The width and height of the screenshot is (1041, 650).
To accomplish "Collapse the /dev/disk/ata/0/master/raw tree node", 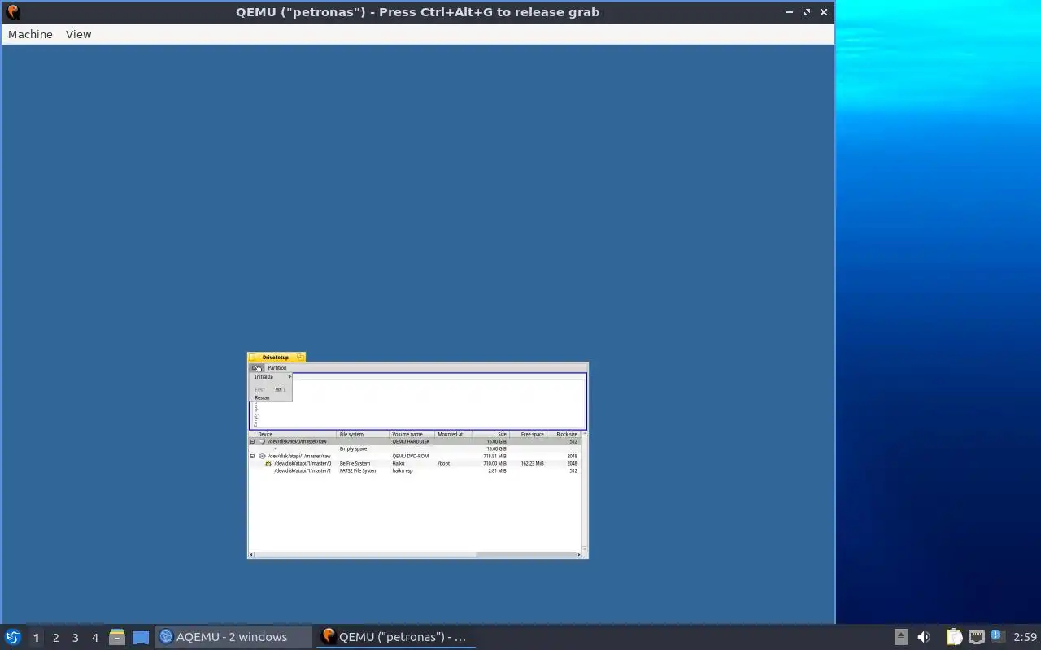I will pos(252,441).
